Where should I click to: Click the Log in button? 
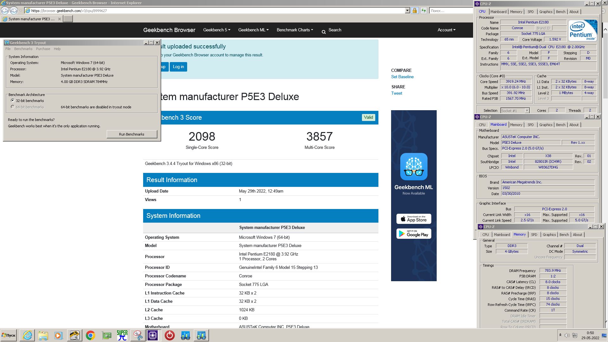[x=178, y=67]
